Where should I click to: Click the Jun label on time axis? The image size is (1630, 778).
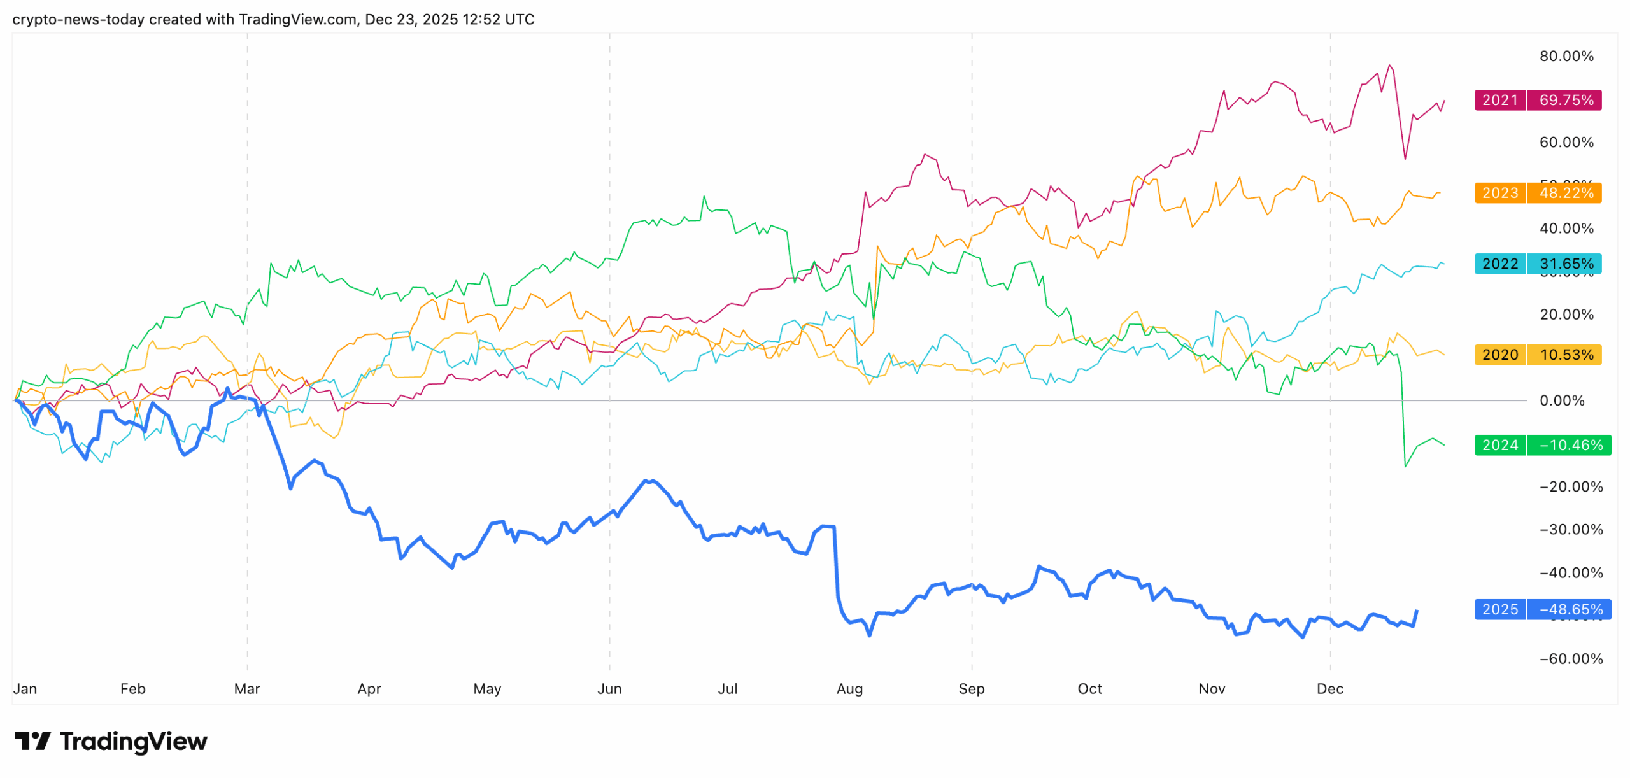[x=609, y=688]
